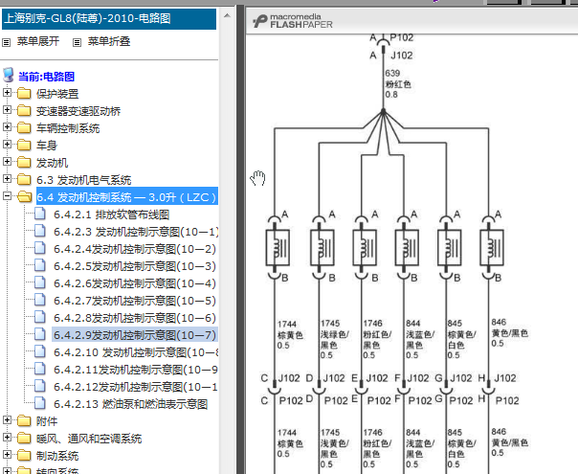Collapse the 6.4 发动机控制系统 node
578x474 pixels.
(7, 196)
